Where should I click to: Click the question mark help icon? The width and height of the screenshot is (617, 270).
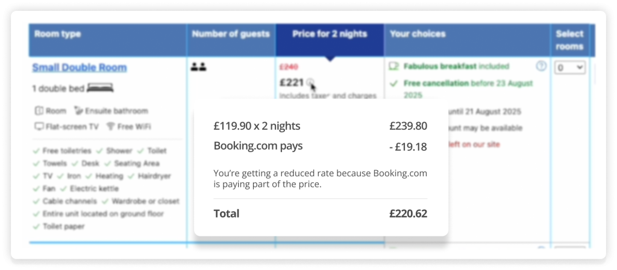tap(541, 66)
